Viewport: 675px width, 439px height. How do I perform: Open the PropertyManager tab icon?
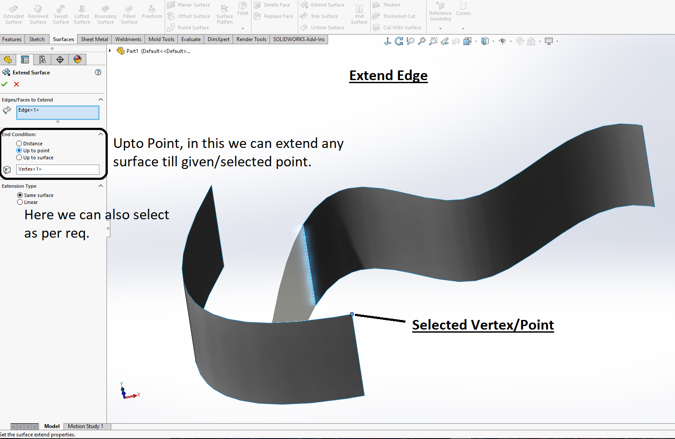point(25,60)
